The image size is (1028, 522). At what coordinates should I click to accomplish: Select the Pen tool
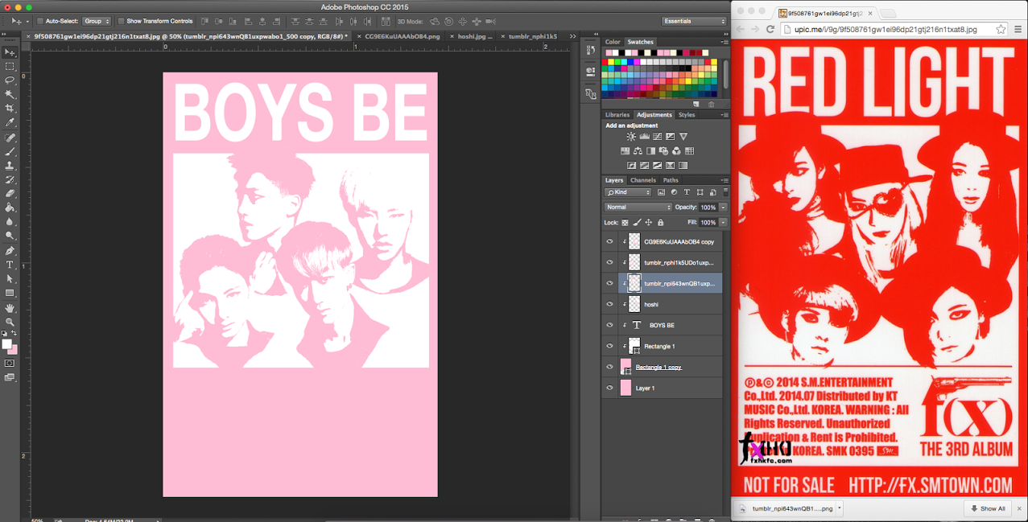[x=10, y=251]
